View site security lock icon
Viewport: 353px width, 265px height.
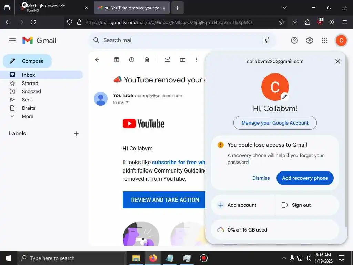[79, 22]
